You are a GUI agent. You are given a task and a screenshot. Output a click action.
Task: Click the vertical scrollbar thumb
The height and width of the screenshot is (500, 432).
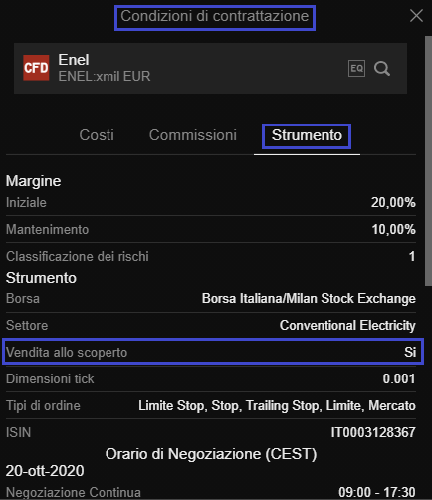click(x=428, y=160)
